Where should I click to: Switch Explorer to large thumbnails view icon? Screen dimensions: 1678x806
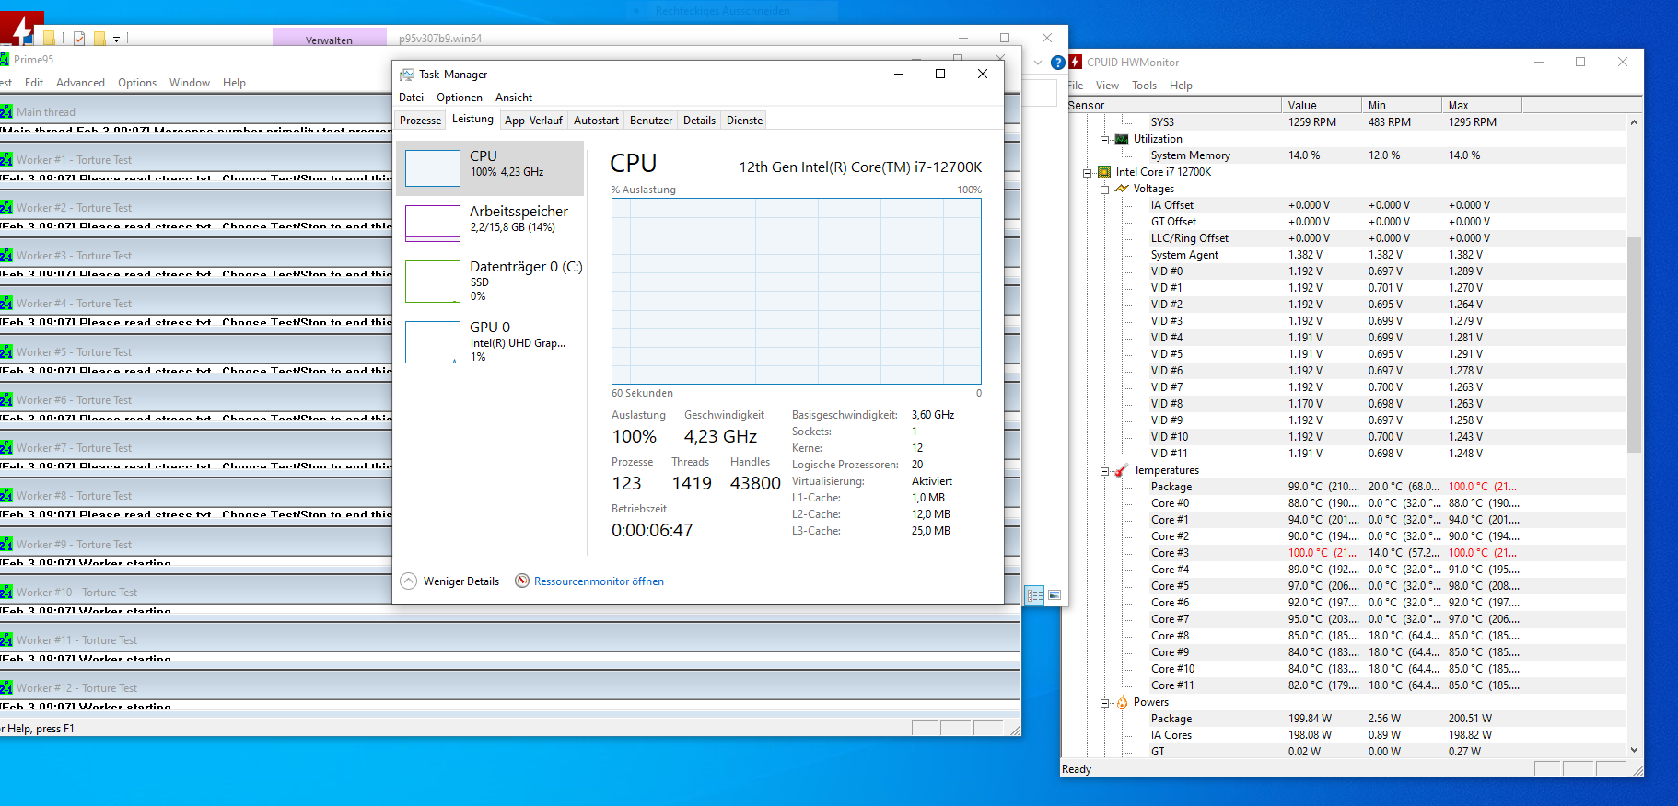[1055, 595]
